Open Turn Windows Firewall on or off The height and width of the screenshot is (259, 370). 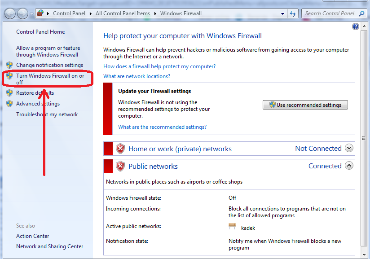(x=50, y=79)
